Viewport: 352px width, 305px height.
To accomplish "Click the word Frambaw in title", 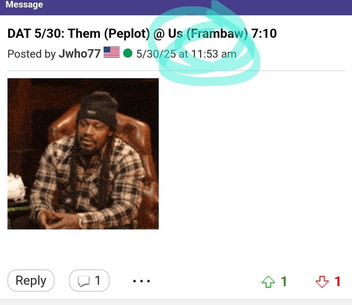I will click(217, 34).
